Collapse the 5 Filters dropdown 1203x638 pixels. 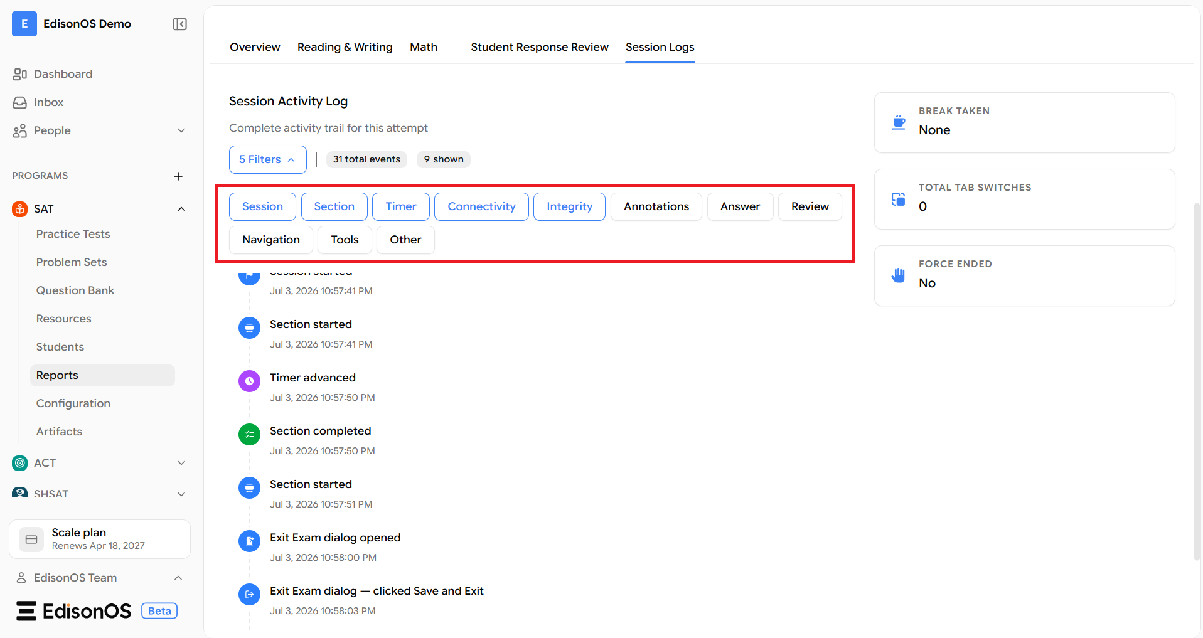pos(268,159)
